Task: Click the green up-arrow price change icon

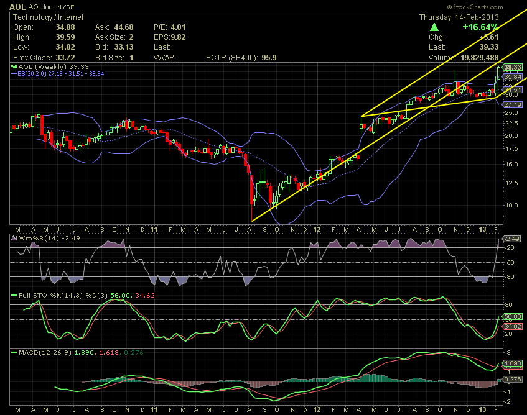Action: pyautogui.click(x=434, y=27)
